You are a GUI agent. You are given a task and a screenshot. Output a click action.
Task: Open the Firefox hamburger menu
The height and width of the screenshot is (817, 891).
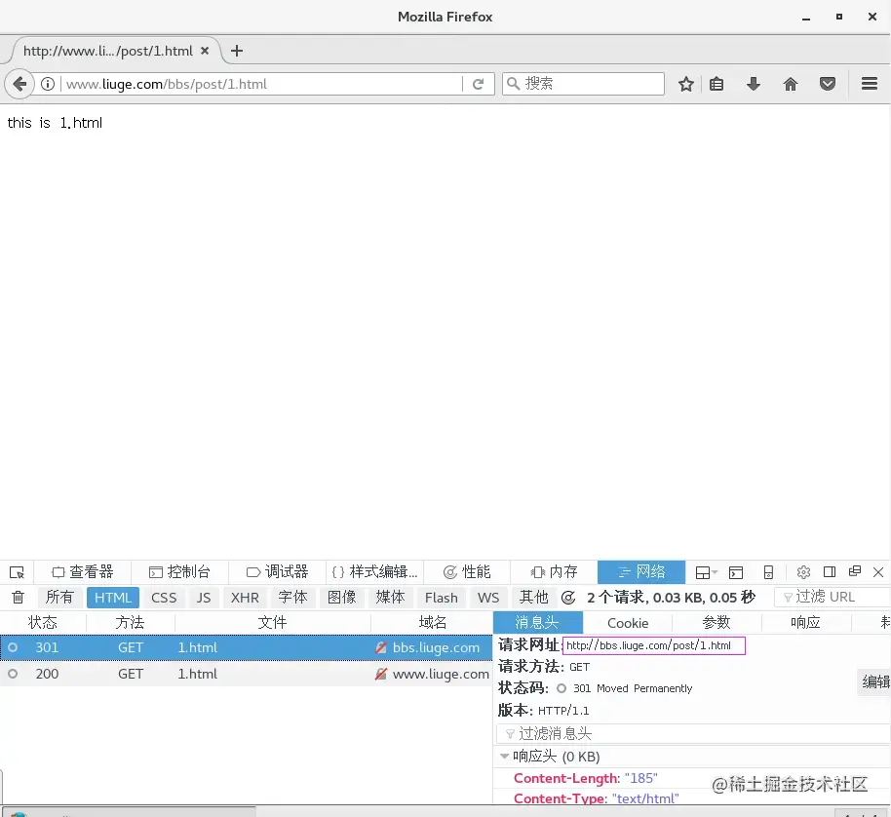point(870,84)
